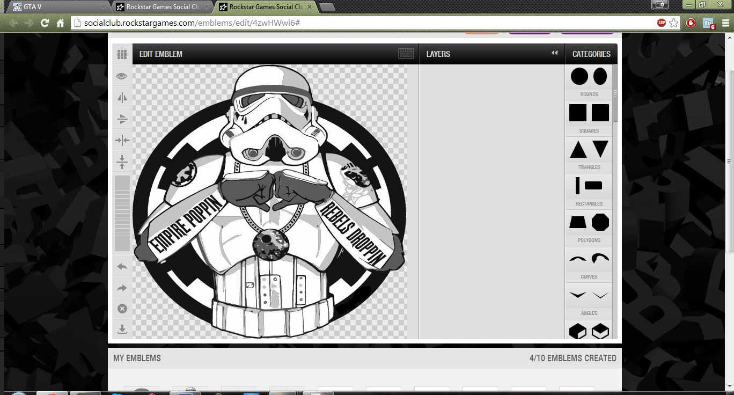Collapse the Layers panel with double arrows

[x=555, y=53]
